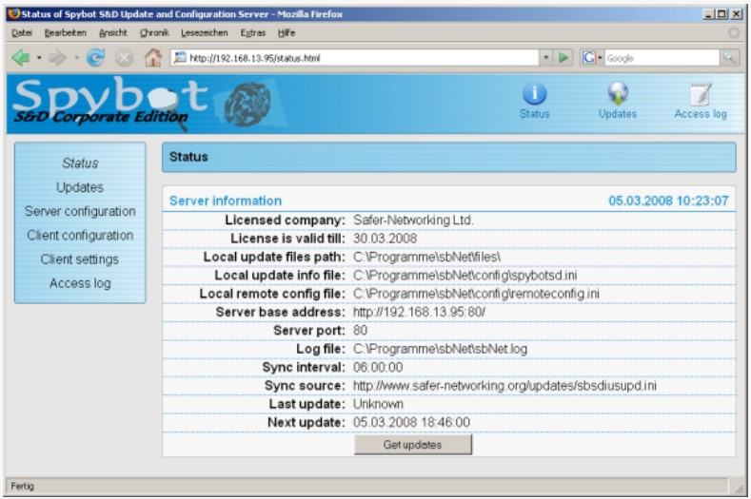Click the Firefox icon in the title bar
751x499 pixels.
(14, 14)
